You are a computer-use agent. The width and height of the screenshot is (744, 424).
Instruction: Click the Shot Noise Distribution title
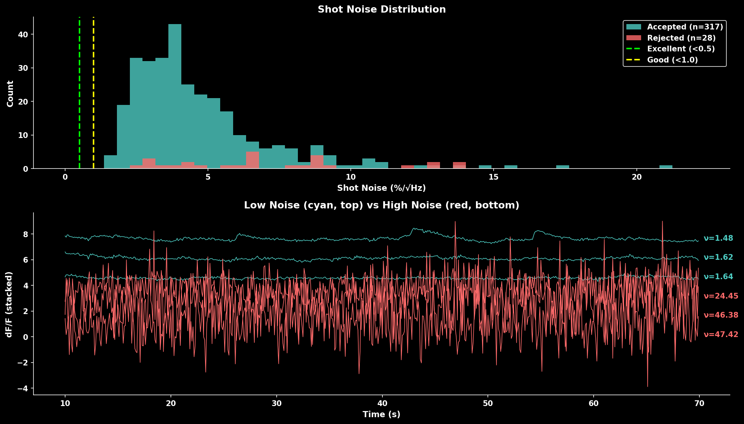point(382,9)
